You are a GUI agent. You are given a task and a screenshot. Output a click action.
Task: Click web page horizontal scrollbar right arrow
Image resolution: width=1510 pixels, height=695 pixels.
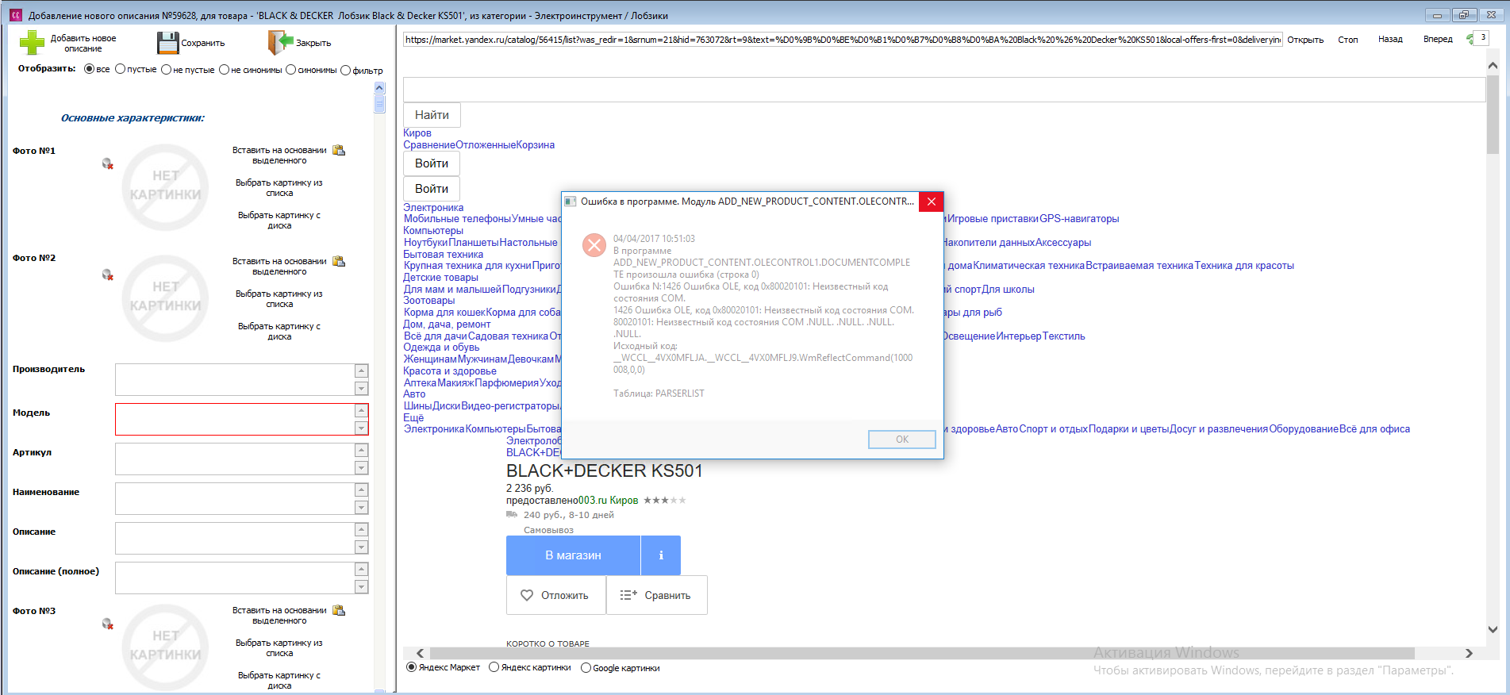click(1469, 653)
